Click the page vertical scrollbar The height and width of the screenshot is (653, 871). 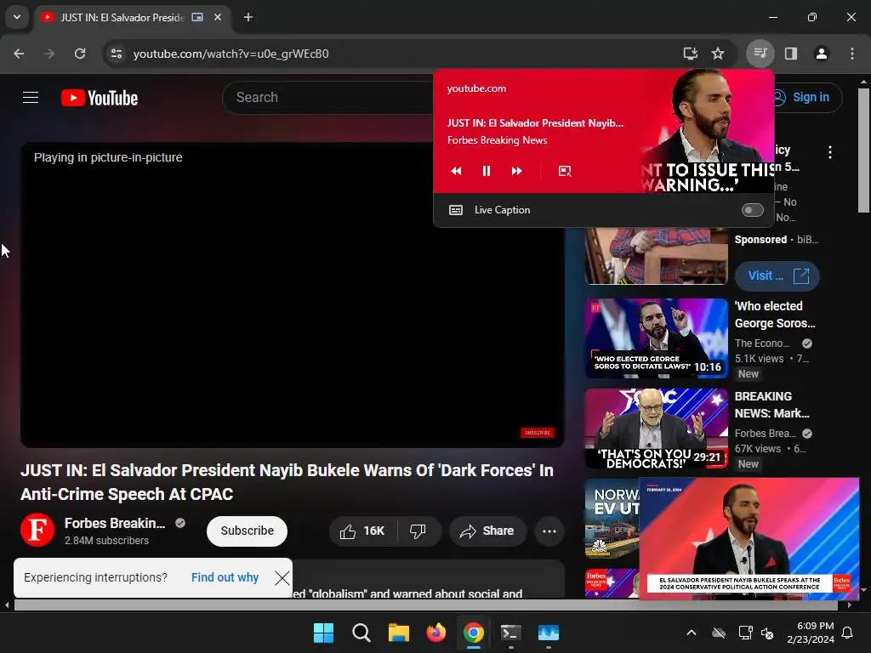click(x=863, y=150)
